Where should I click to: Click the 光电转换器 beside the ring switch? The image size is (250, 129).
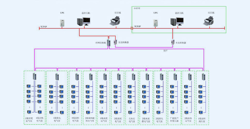point(115,42)
